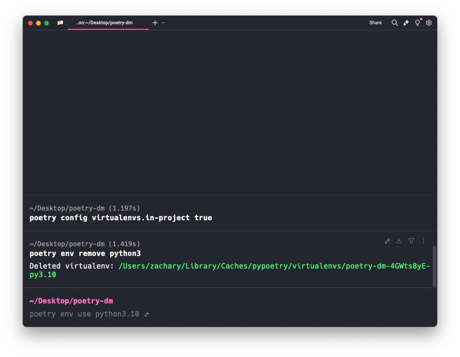Click the pink ~/Desktop/poetry-dm prompt path
460x357 pixels.
71,301
